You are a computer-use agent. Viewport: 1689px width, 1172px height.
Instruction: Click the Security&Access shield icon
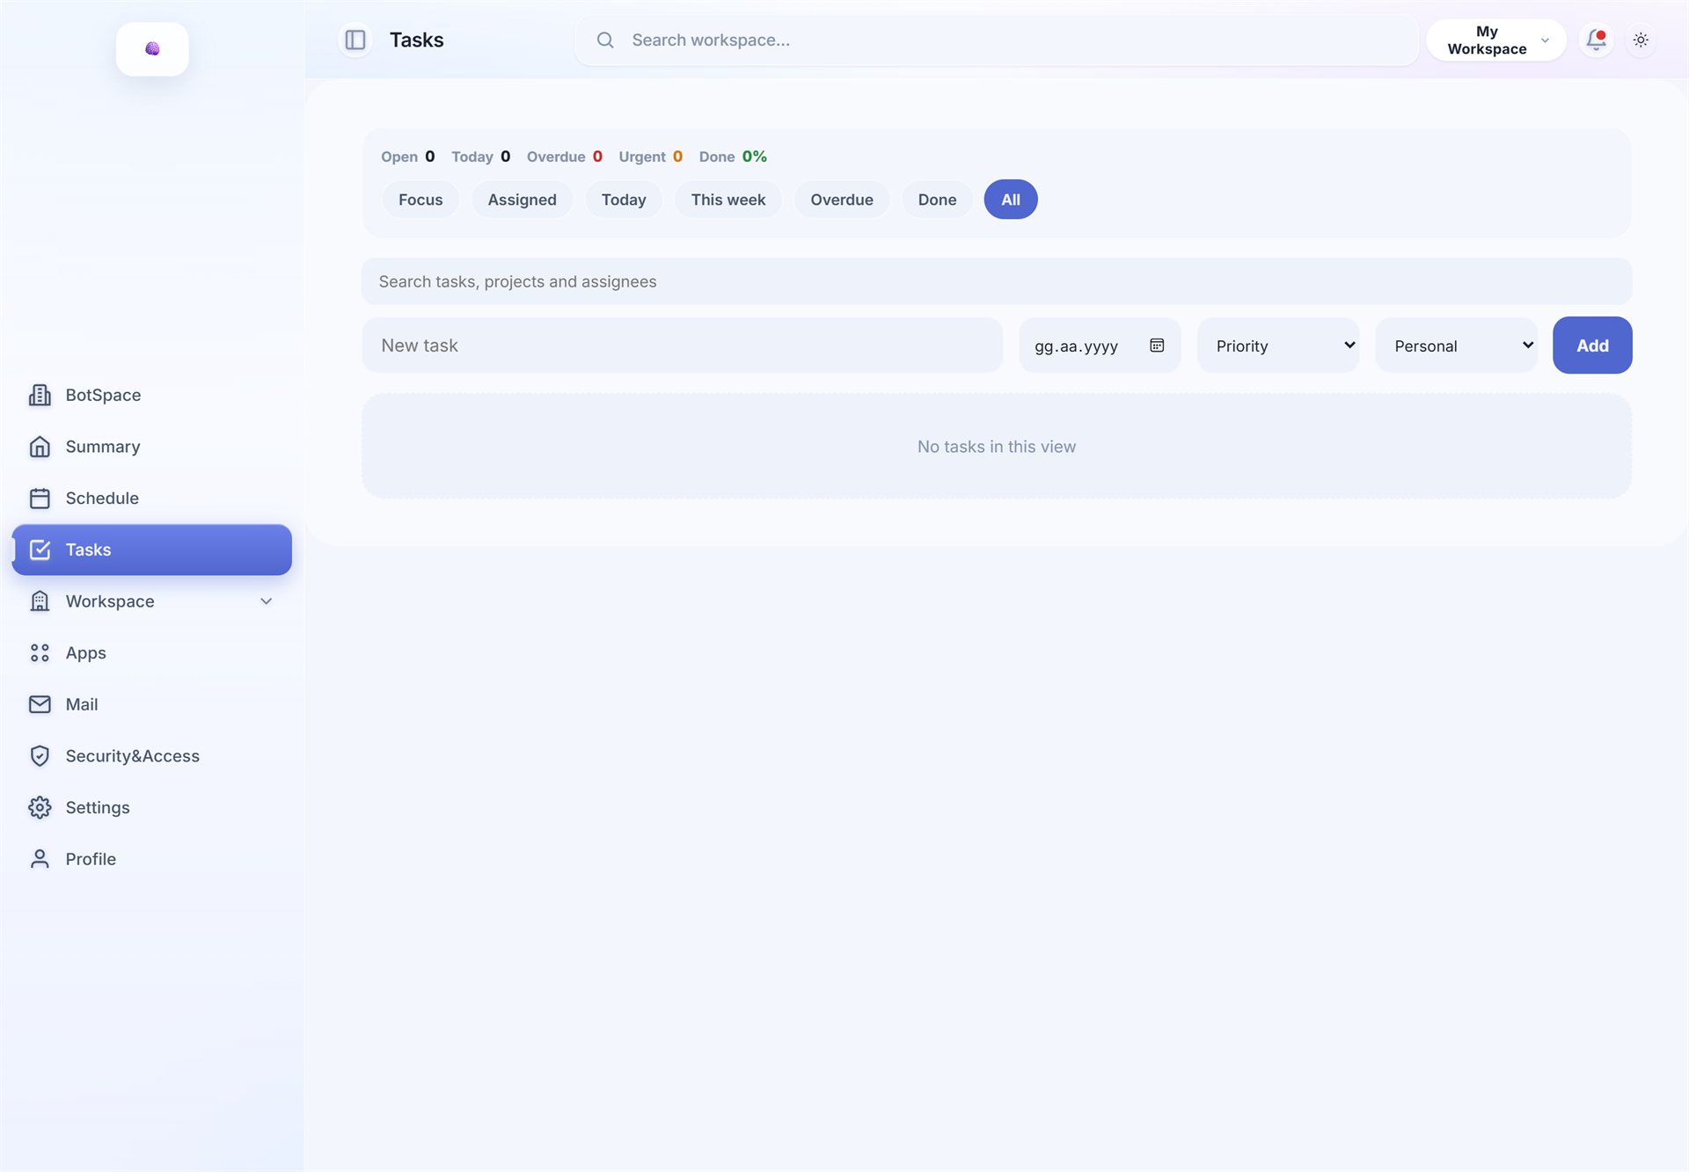40,756
